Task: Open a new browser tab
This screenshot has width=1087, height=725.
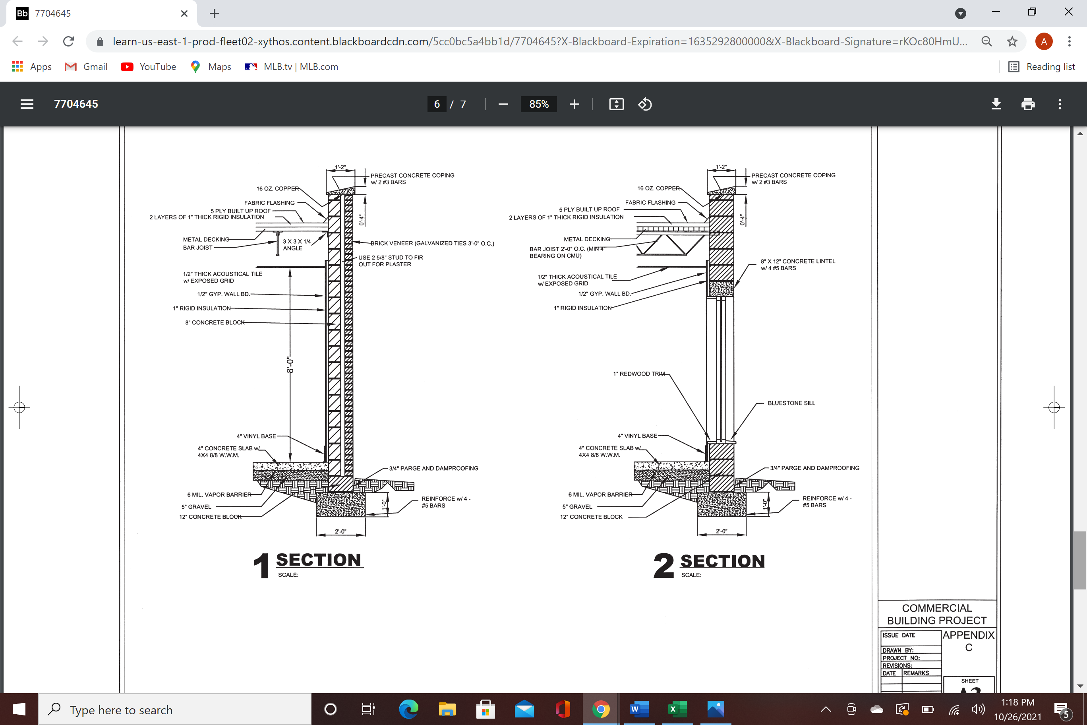Action: (x=215, y=14)
